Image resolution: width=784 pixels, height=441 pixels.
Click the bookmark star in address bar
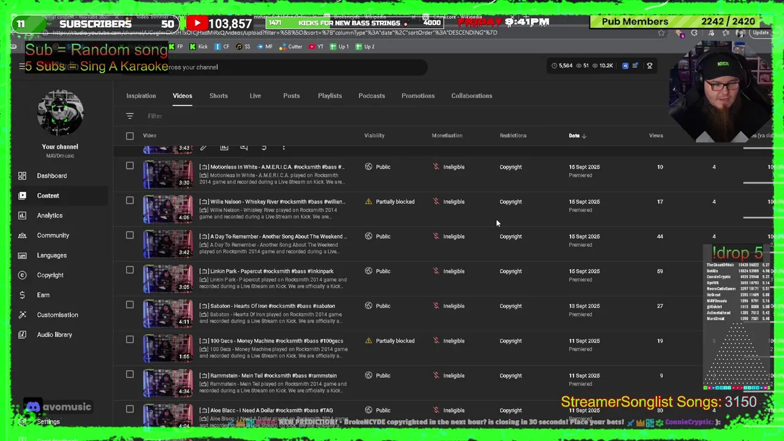coord(661,33)
